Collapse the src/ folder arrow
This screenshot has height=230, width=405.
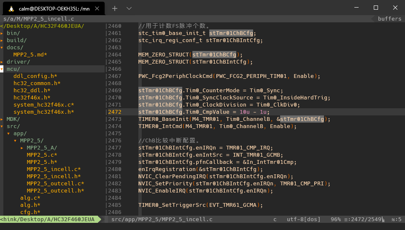(2, 126)
